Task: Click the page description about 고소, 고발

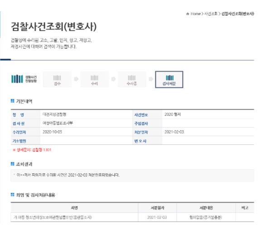Action: tap(51, 43)
